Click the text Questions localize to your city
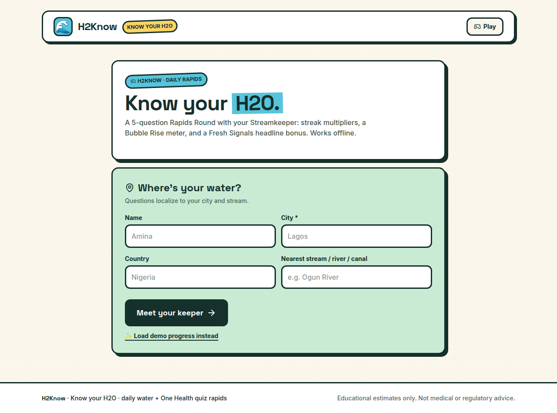The height and width of the screenshot is (413, 557). coord(187,201)
